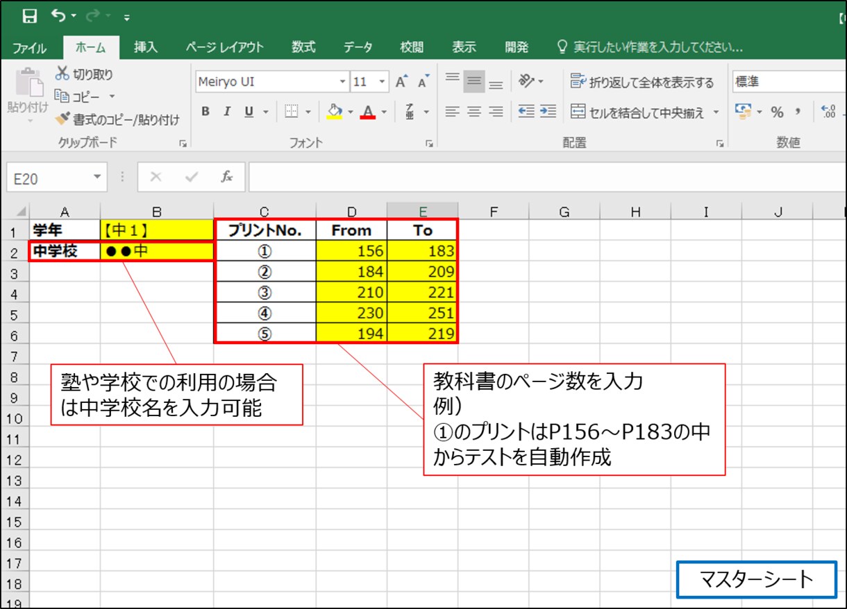The height and width of the screenshot is (609, 847).
Task: Toggle italic formatting
Action: click(x=226, y=112)
